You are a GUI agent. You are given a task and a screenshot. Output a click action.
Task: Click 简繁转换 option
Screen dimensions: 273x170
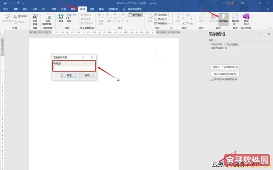tap(87, 23)
